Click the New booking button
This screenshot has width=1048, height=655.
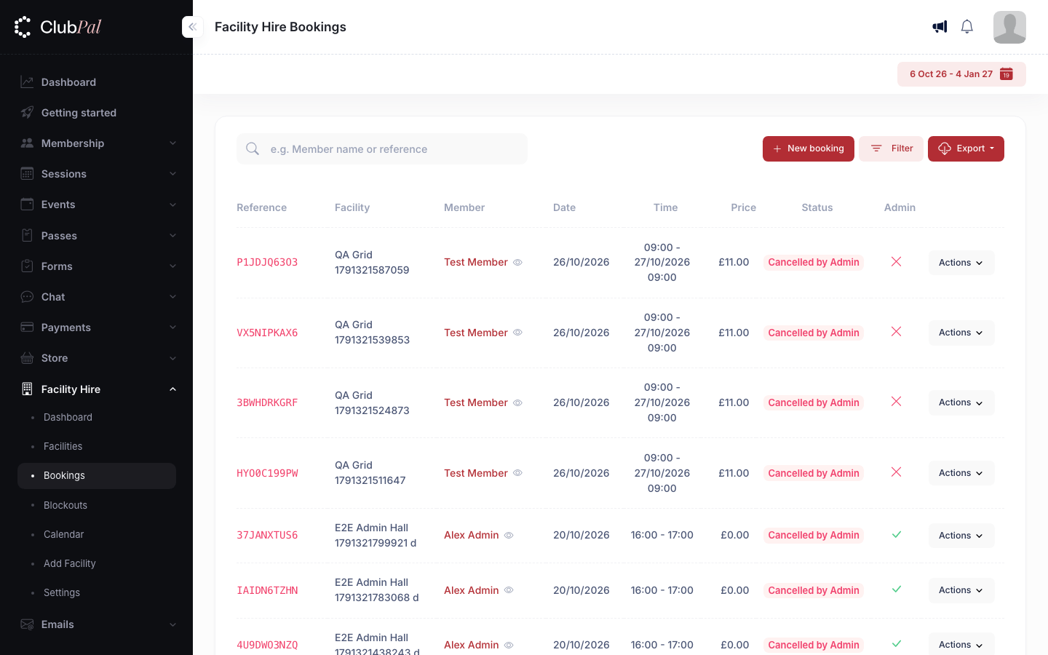pos(809,148)
